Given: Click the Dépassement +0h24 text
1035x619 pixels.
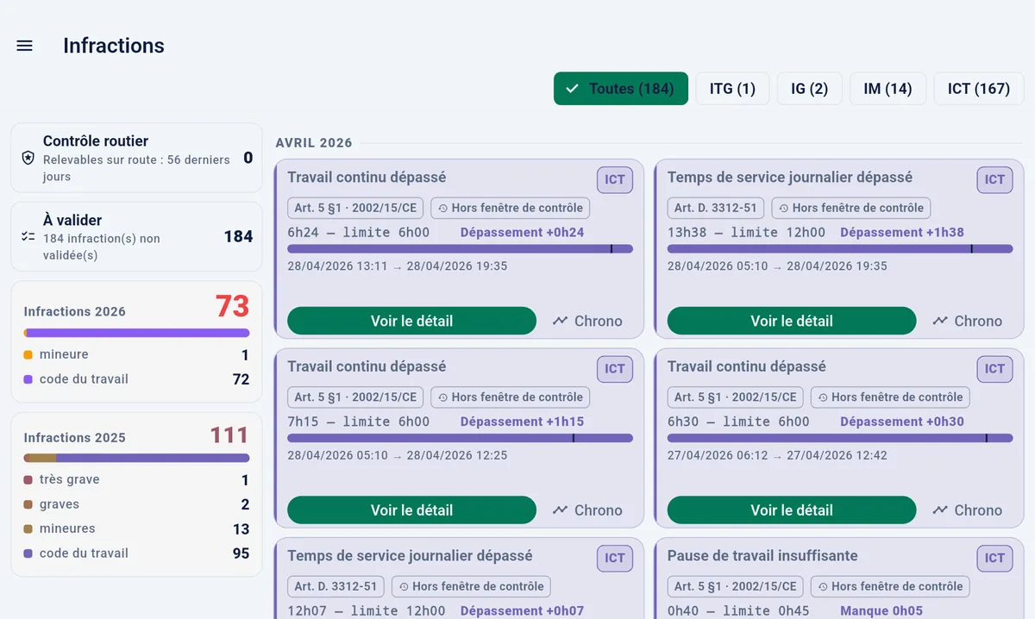Looking at the screenshot, I should coord(522,233).
